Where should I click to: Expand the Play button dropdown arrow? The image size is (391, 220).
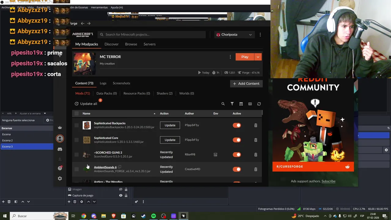[258, 57]
